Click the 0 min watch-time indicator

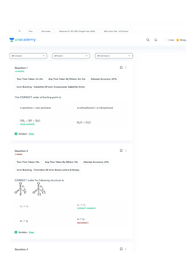pos(170,40)
